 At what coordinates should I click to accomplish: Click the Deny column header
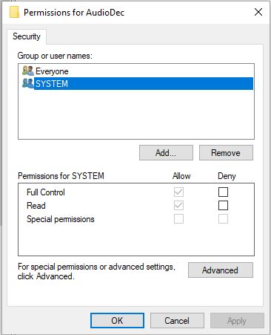[227, 176]
